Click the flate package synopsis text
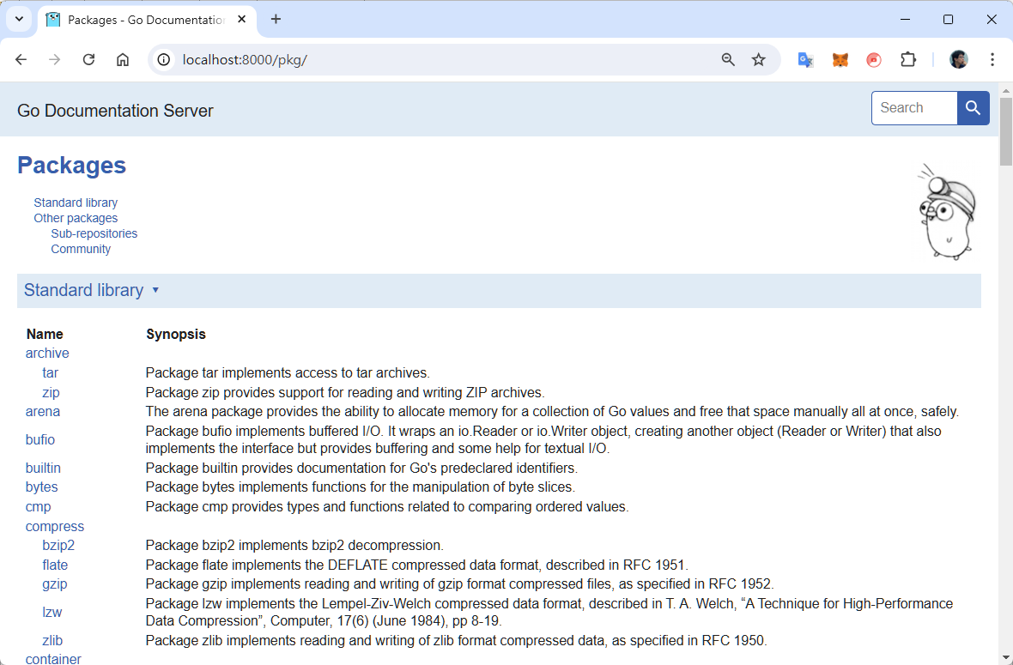This screenshot has width=1013, height=665. (416, 565)
